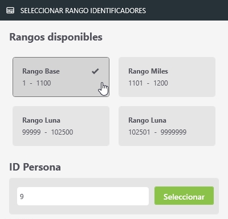
Task: Select the Rango Base card
Action: (x=61, y=77)
